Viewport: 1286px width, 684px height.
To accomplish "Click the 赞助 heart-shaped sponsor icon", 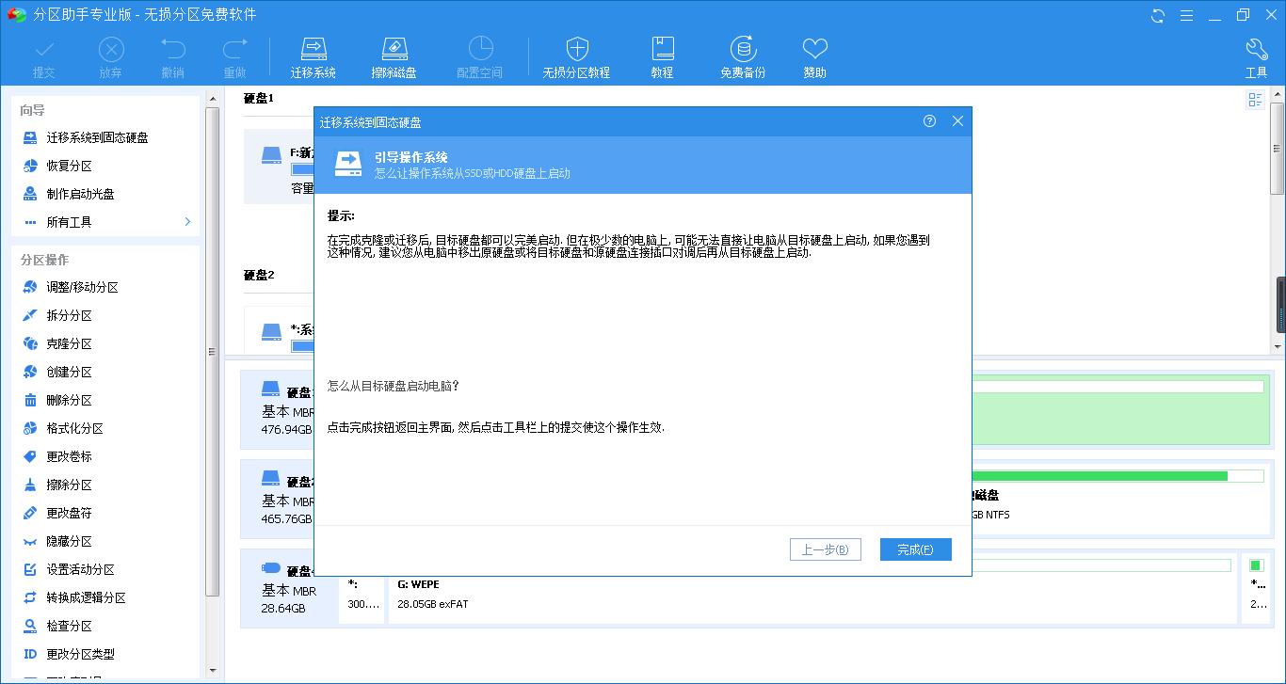I will [814, 55].
